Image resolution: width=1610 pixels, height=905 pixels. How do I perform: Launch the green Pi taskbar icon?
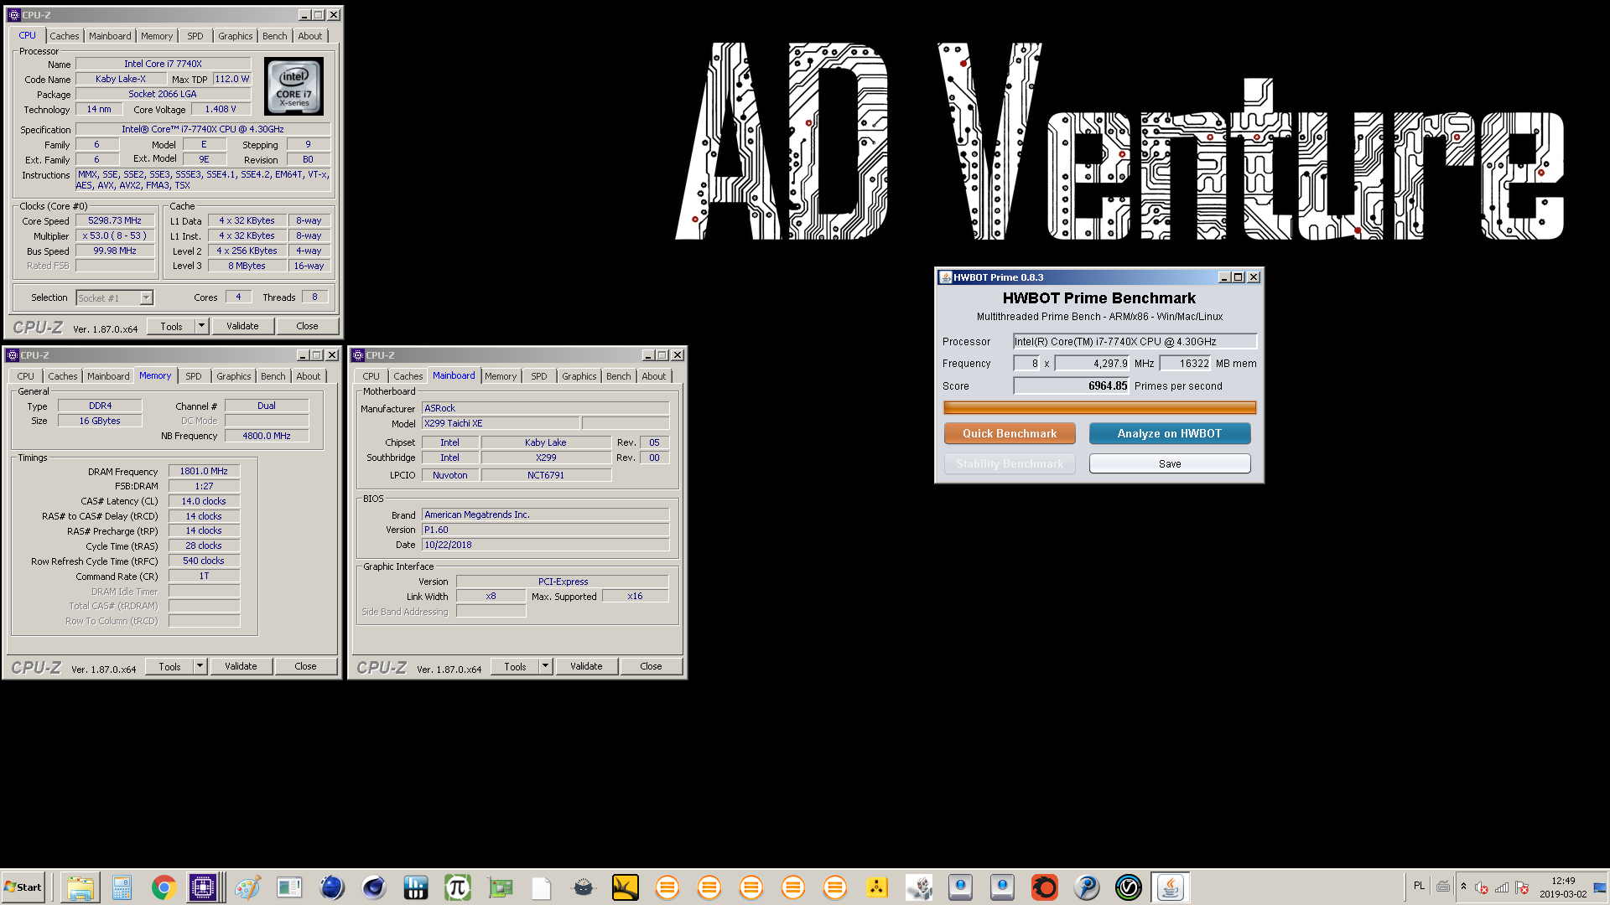point(458,887)
